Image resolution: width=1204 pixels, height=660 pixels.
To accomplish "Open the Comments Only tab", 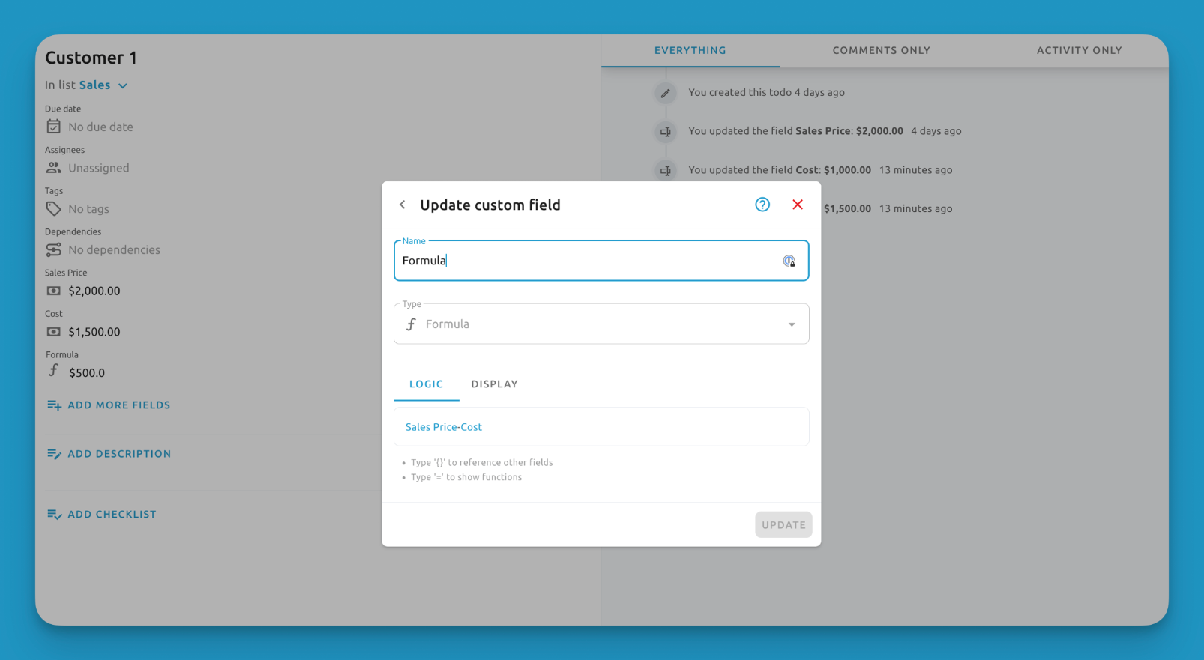I will point(881,50).
